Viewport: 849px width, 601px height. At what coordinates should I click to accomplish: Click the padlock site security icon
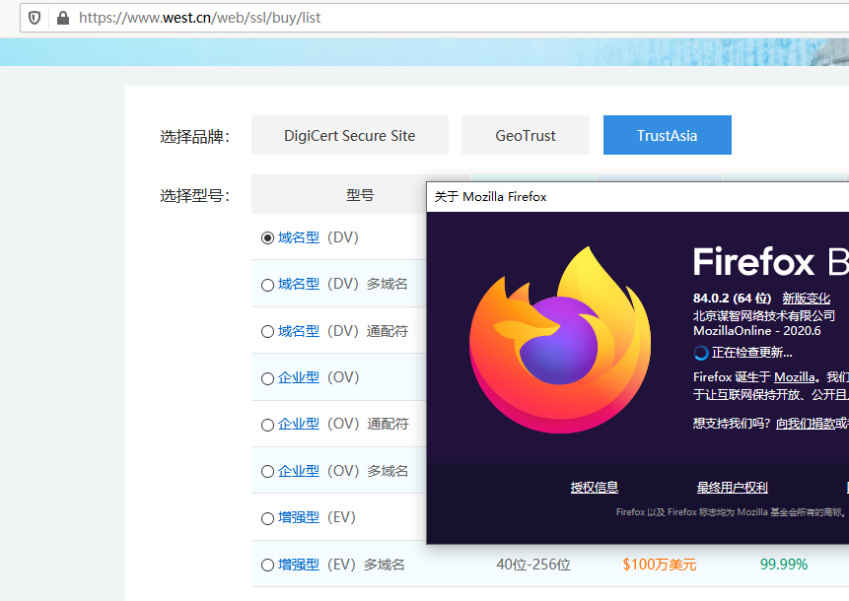coord(63,18)
